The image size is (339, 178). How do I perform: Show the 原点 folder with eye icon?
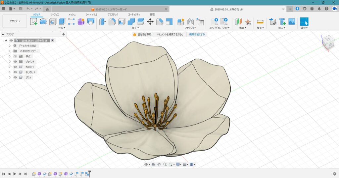15,56
